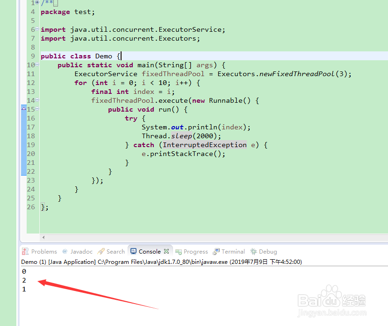Image resolution: width=388 pixels, height=326 pixels.
Task: Click console output line '1'
Action: point(24,289)
